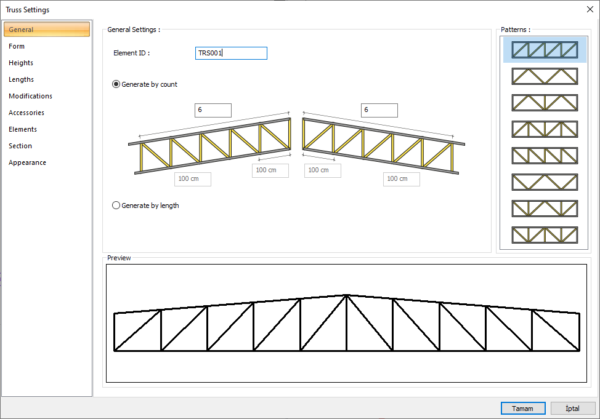
Task: Open the Appearance settings
Action: [27, 162]
